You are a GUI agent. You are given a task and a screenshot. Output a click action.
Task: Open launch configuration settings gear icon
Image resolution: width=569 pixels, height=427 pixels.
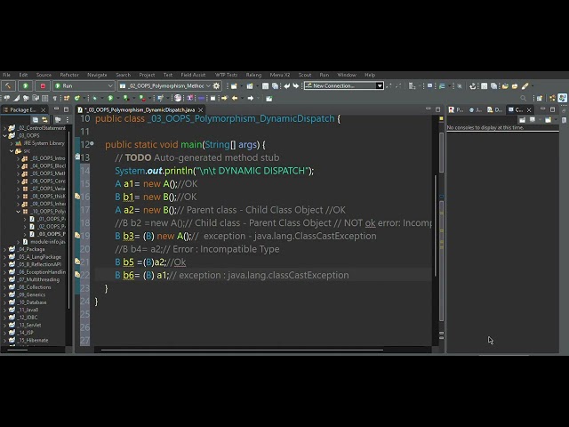pos(216,86)
